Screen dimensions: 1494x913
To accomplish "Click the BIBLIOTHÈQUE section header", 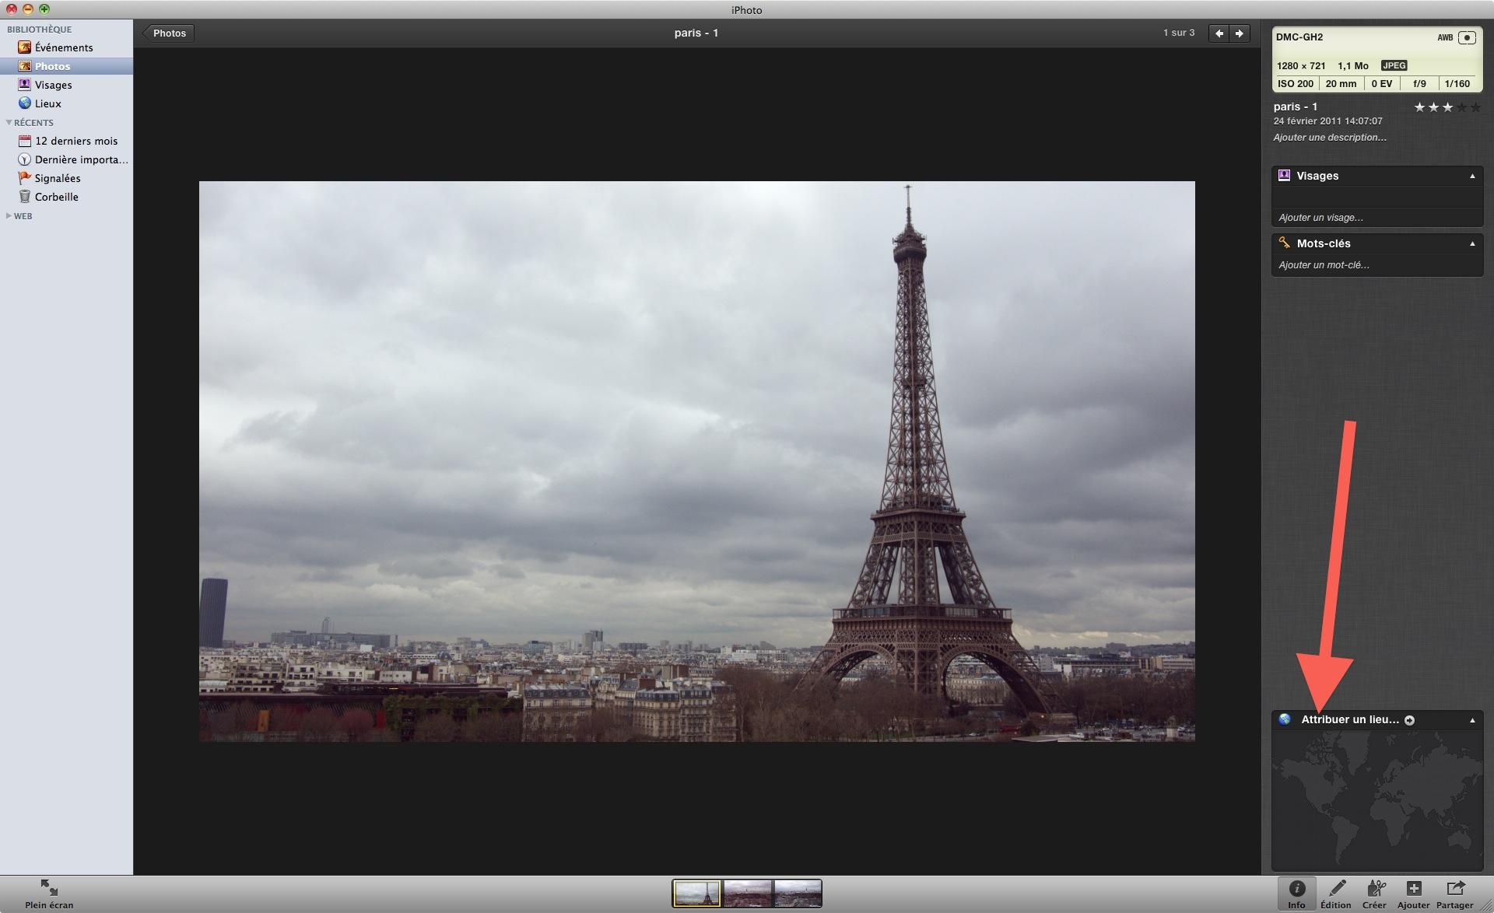I will 40,30.
